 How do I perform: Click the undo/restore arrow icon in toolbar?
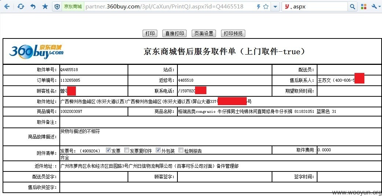click(33, 7)
